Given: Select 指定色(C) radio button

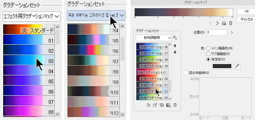Looking at the screenshot, I should [208, 59].
